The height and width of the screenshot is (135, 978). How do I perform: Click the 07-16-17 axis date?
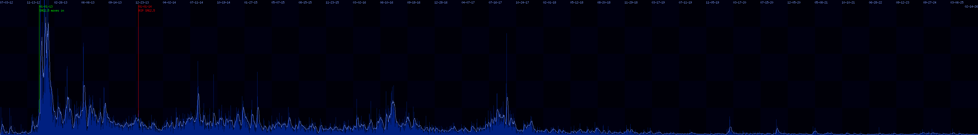[x=495, y=2]
